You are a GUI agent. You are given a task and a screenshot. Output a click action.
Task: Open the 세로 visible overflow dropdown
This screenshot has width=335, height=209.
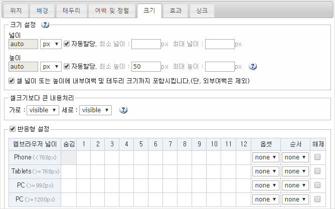pyautogui.click(x=95, y=110)
